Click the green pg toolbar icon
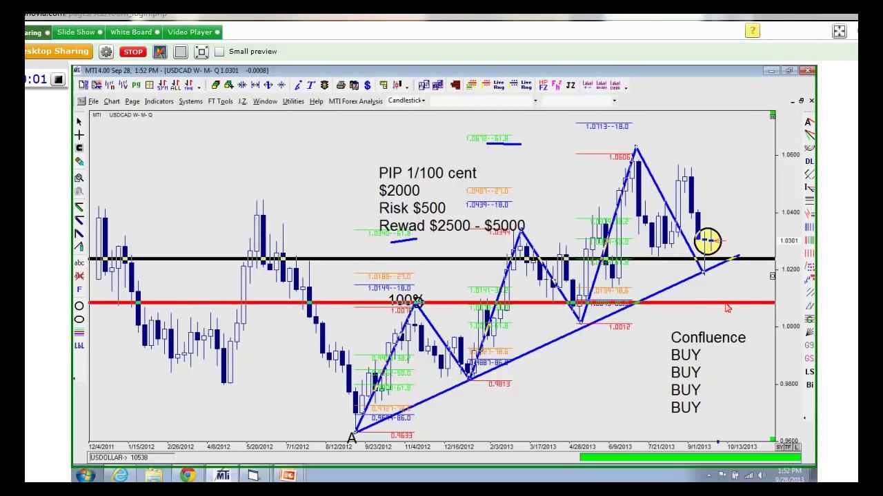This screenshot has width=883, height=496. 136,85
